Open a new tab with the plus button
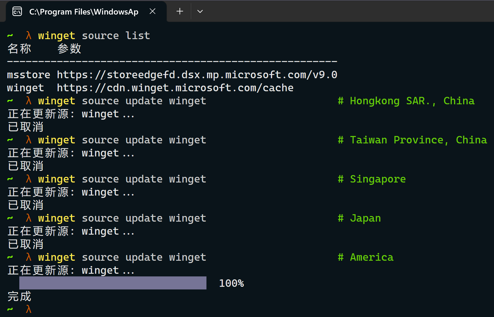 180,11
